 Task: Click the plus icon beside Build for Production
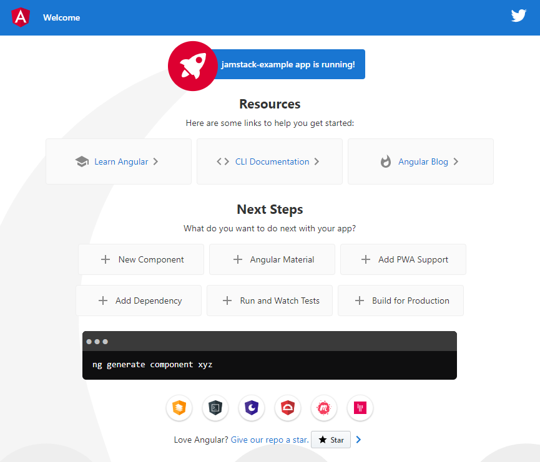359,301
